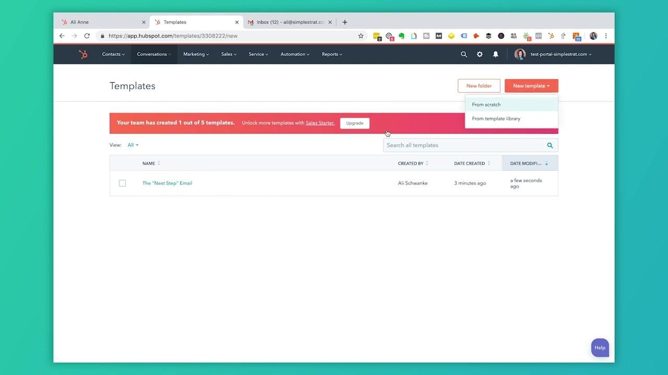668x375 pixels.
Task: Bookmark page with the star icon
Action: (x=361, y=36)
